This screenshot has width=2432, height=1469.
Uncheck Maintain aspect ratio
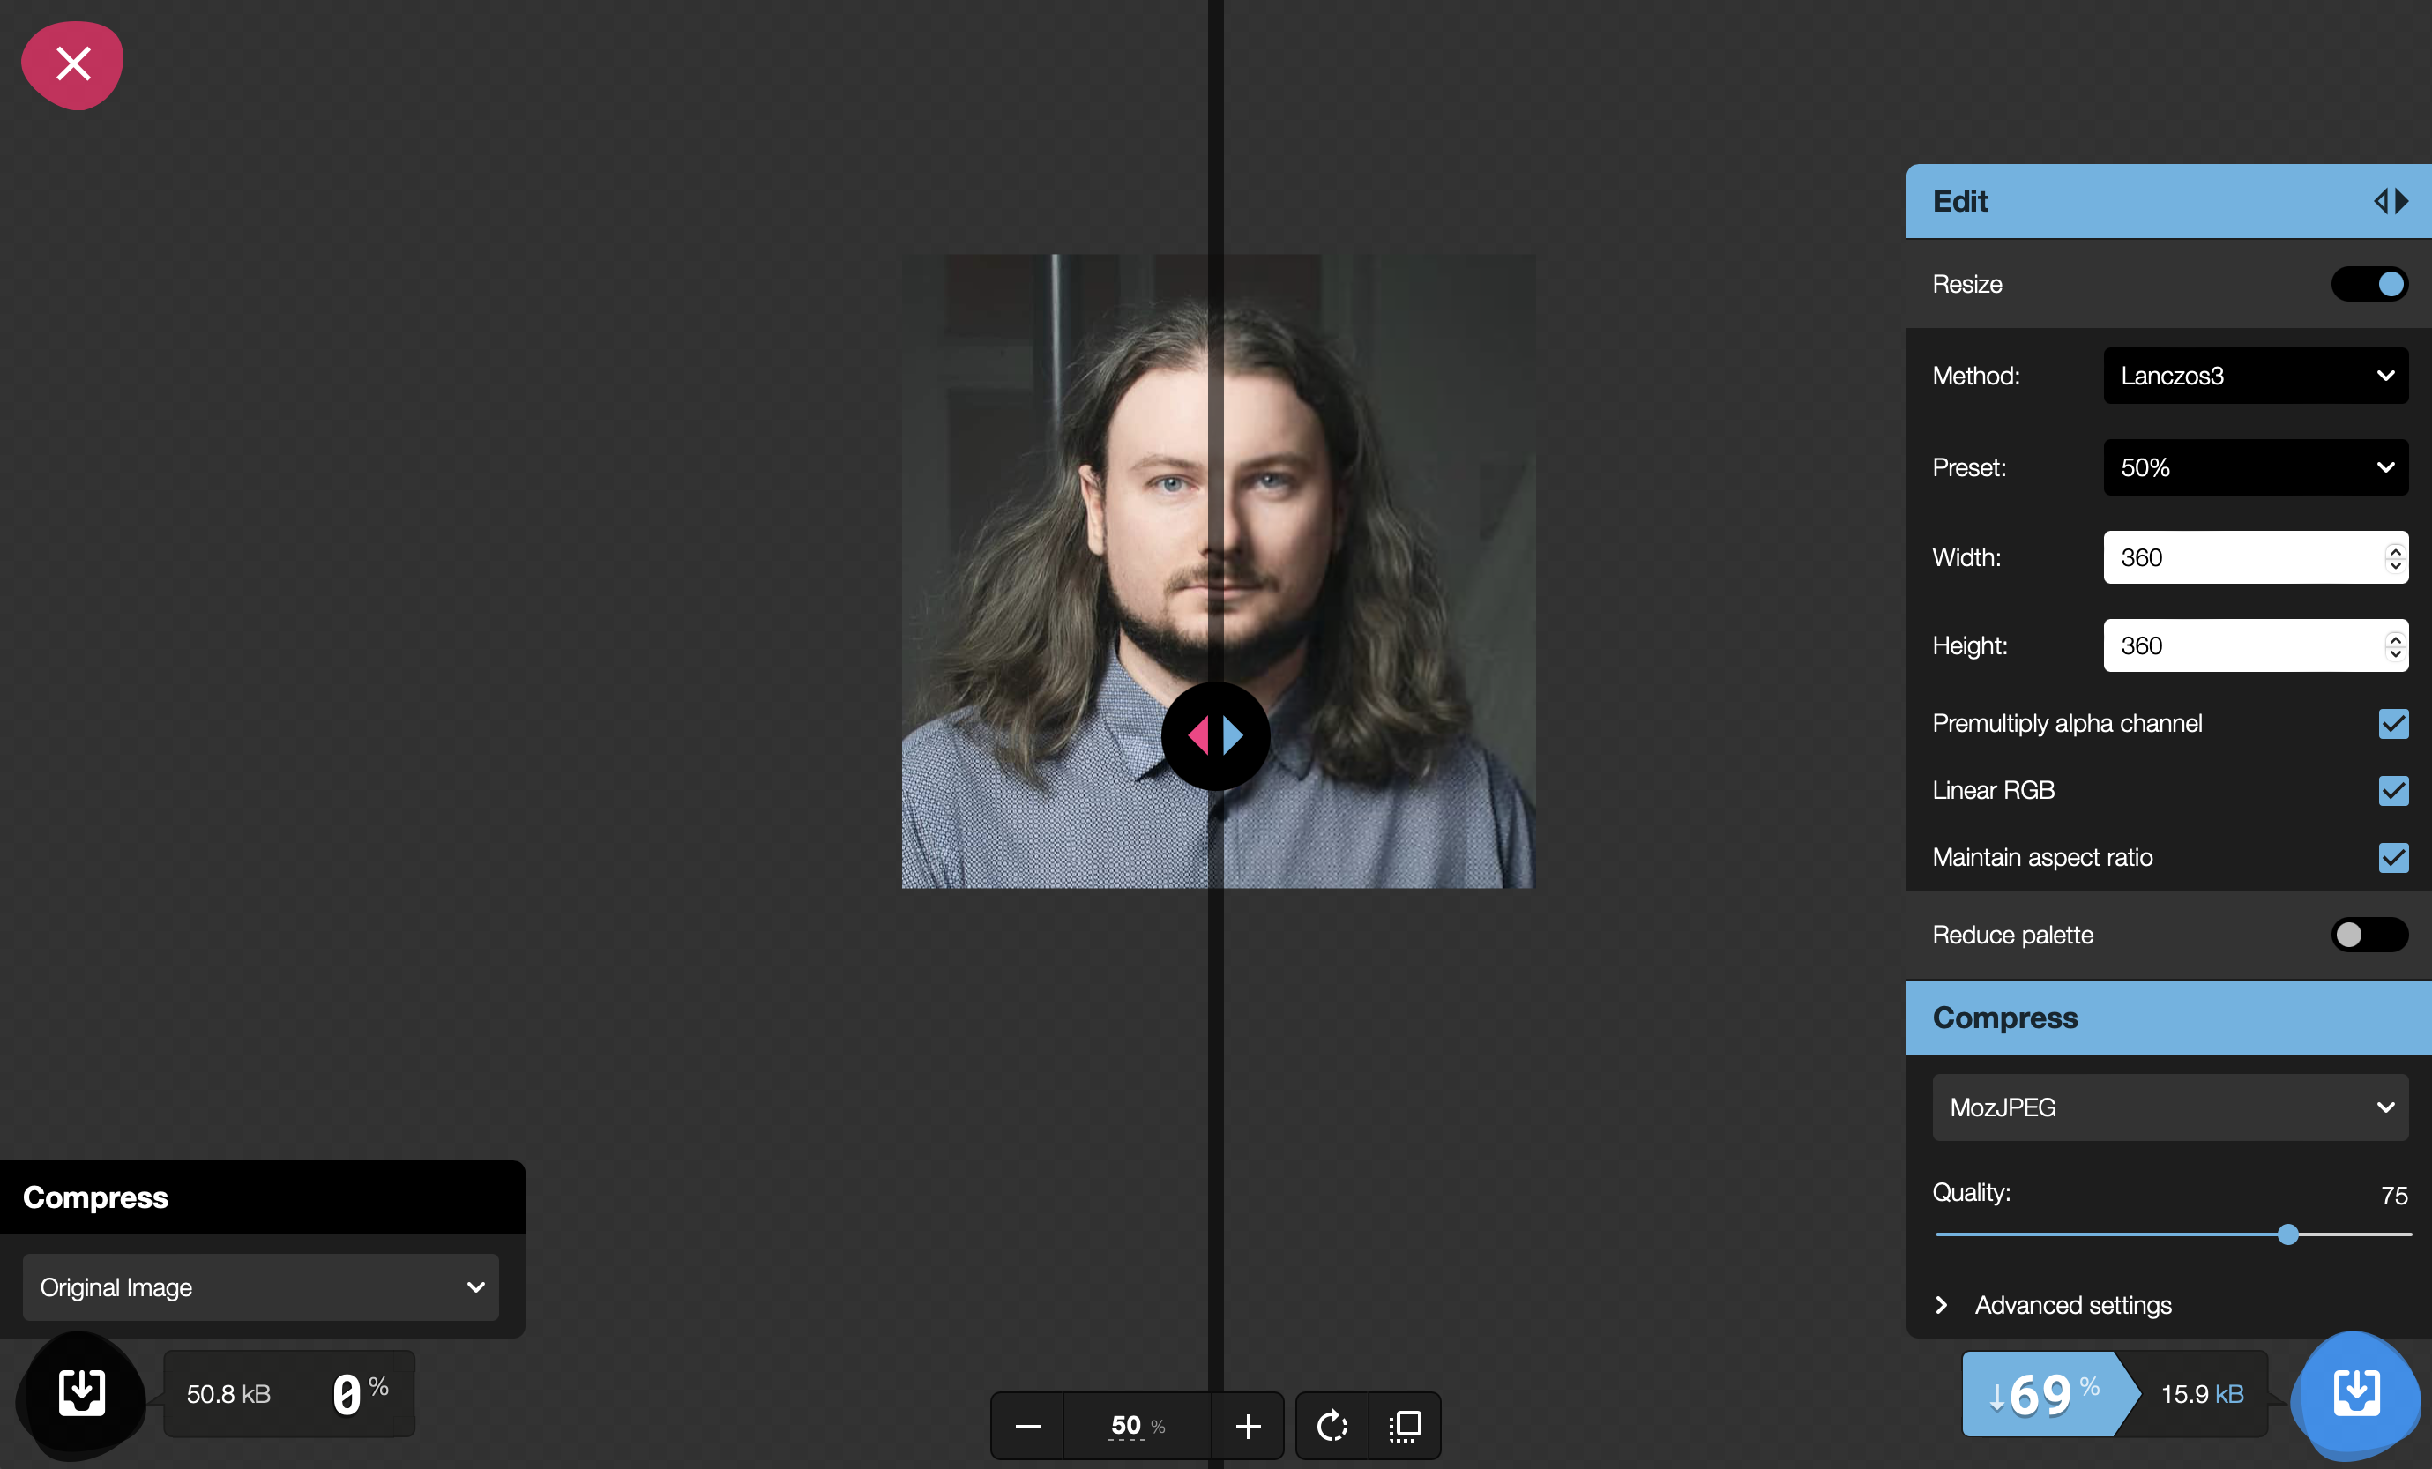[2393, 858]
